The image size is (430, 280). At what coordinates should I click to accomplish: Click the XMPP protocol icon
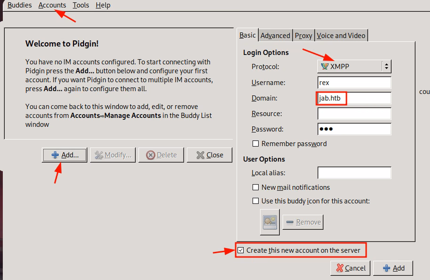[325, 66]
